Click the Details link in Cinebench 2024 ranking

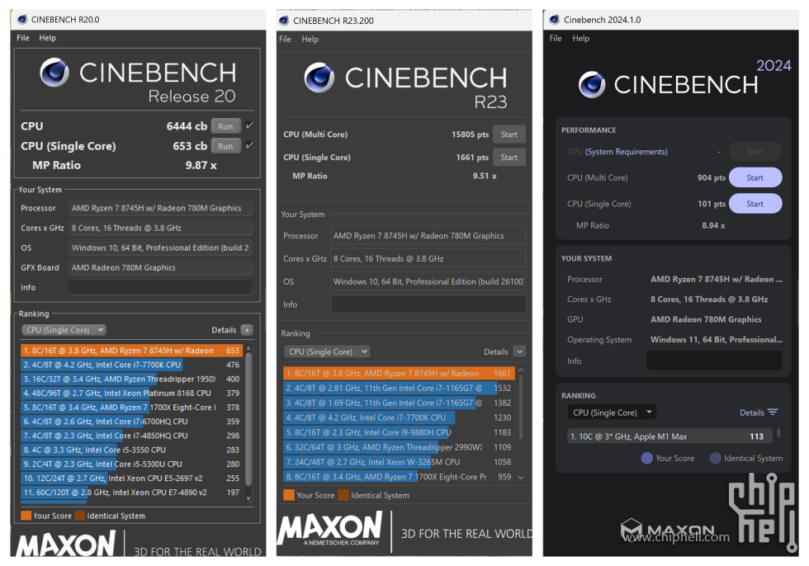point(752,413)
